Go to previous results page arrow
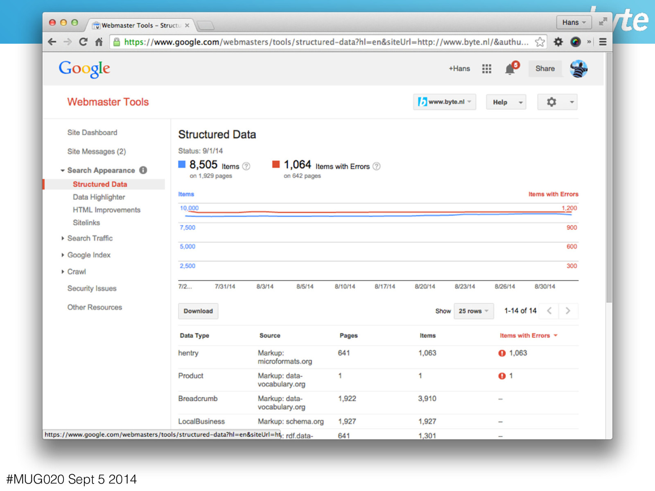Screen dimensions: 655x491 pyautogui.click(x=549, y=311)
